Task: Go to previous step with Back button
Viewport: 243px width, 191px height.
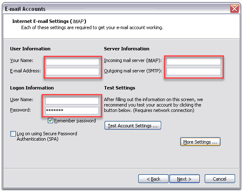Action: 153,179
